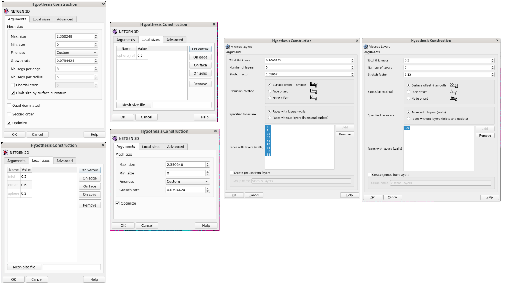Open Fineness dropdown in the NETGEN 2D dialog
This screenshot has width=505, height=286.
pos(76,53)
